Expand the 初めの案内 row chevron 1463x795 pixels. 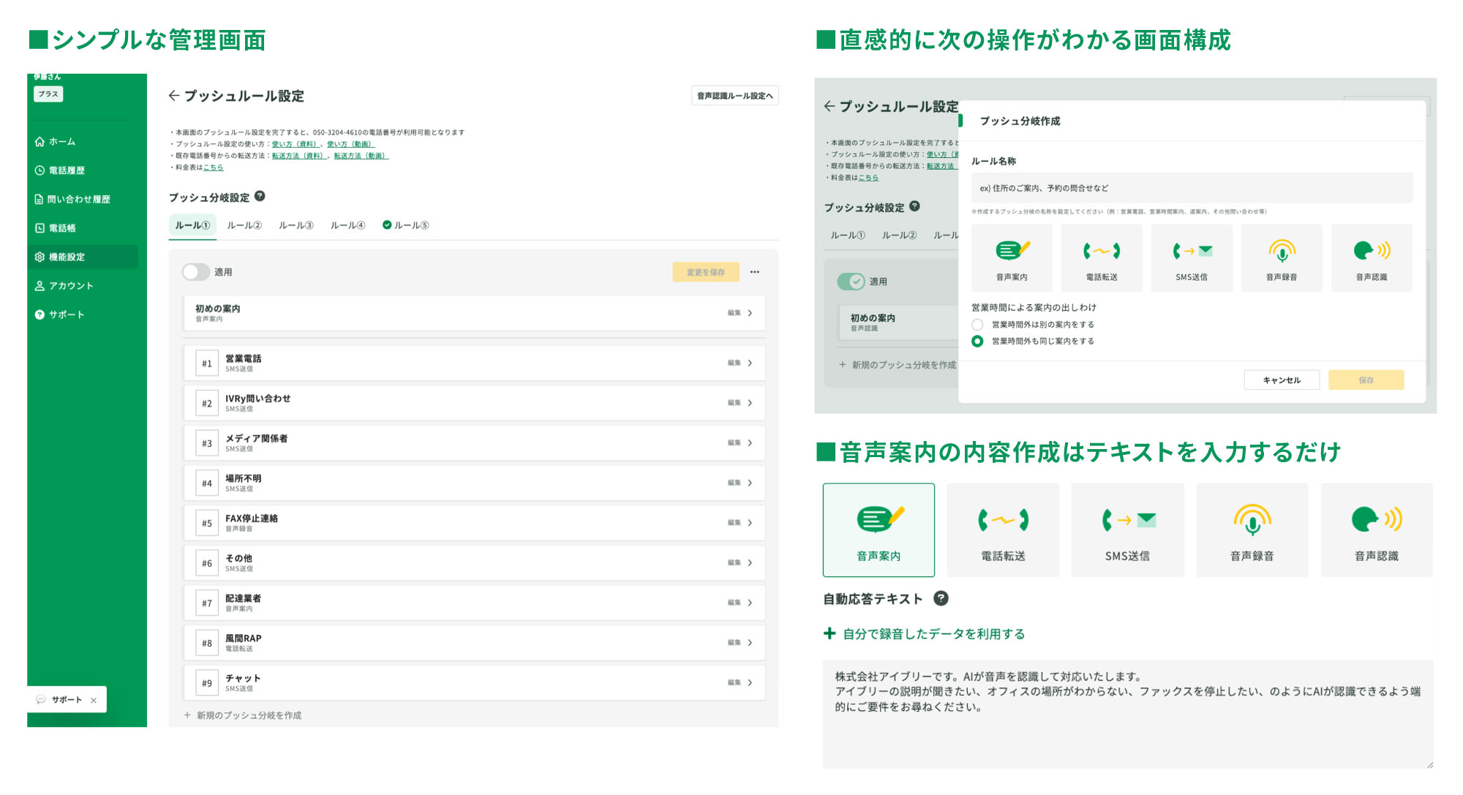click(750, 313)
